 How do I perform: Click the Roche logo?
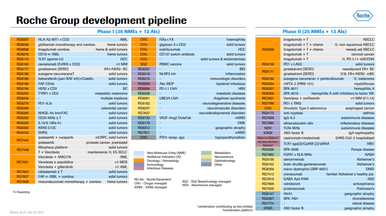point(363,16)
